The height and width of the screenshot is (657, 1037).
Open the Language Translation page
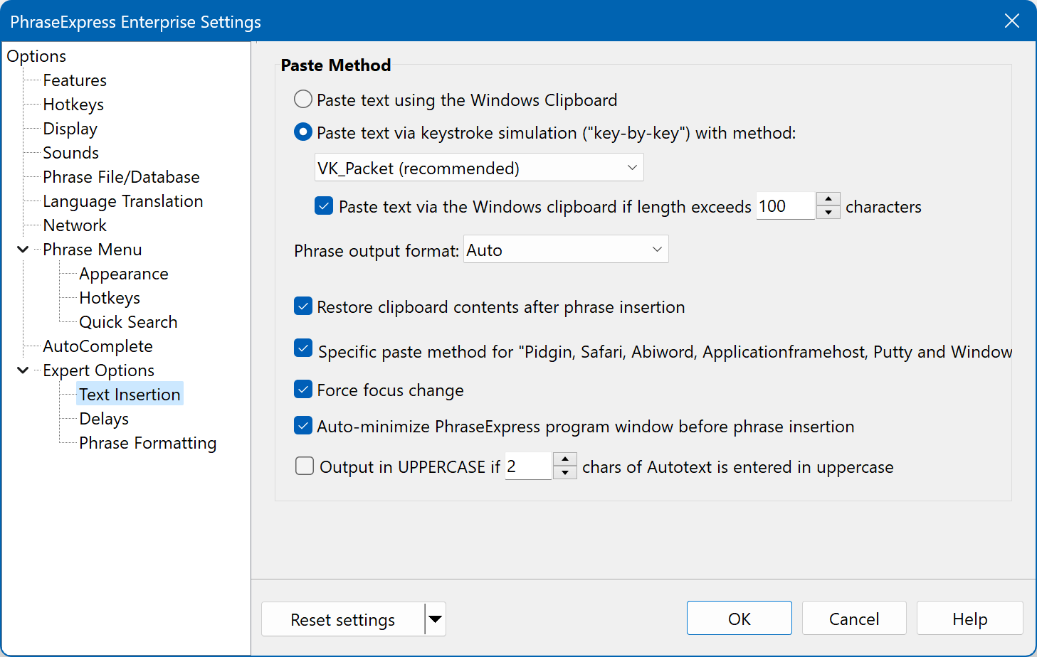(123, 201)
